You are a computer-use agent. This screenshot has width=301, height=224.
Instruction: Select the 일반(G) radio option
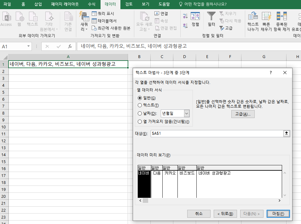click(x=140, y=98)
